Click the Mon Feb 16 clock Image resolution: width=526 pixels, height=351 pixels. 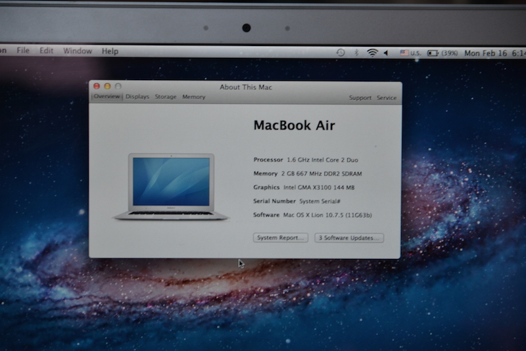point(495,53)
